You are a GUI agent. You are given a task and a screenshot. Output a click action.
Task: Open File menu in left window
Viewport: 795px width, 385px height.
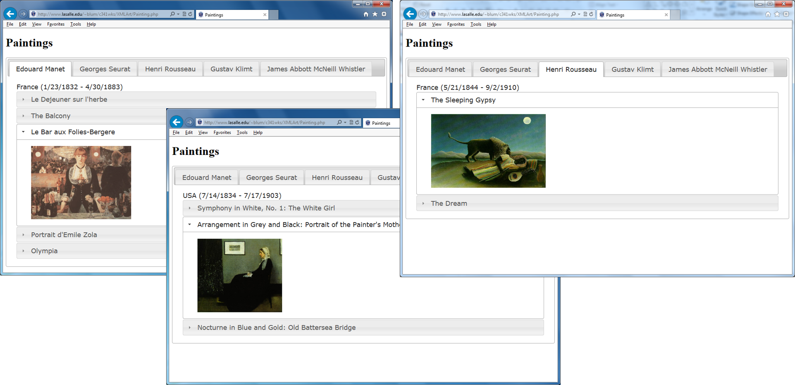[x=10, y=24]
